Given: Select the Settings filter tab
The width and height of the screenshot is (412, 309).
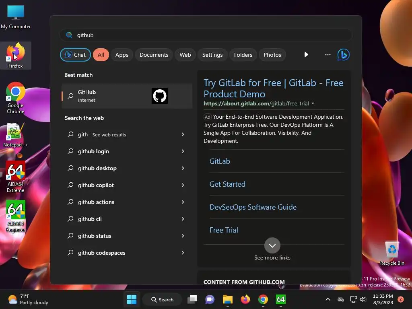Looking at the screenshot, I should point(212,55).
